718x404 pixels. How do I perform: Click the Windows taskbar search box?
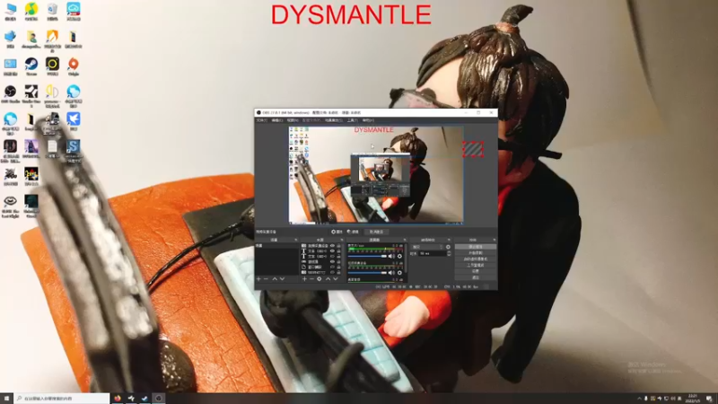pyautogui.click(x=62, y=399)
